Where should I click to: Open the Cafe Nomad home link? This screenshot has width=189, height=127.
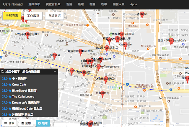click(13, 4)
